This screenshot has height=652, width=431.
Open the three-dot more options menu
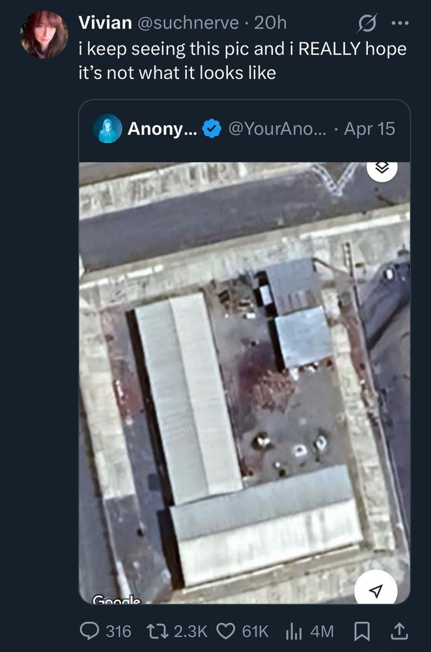pos(400,23)
